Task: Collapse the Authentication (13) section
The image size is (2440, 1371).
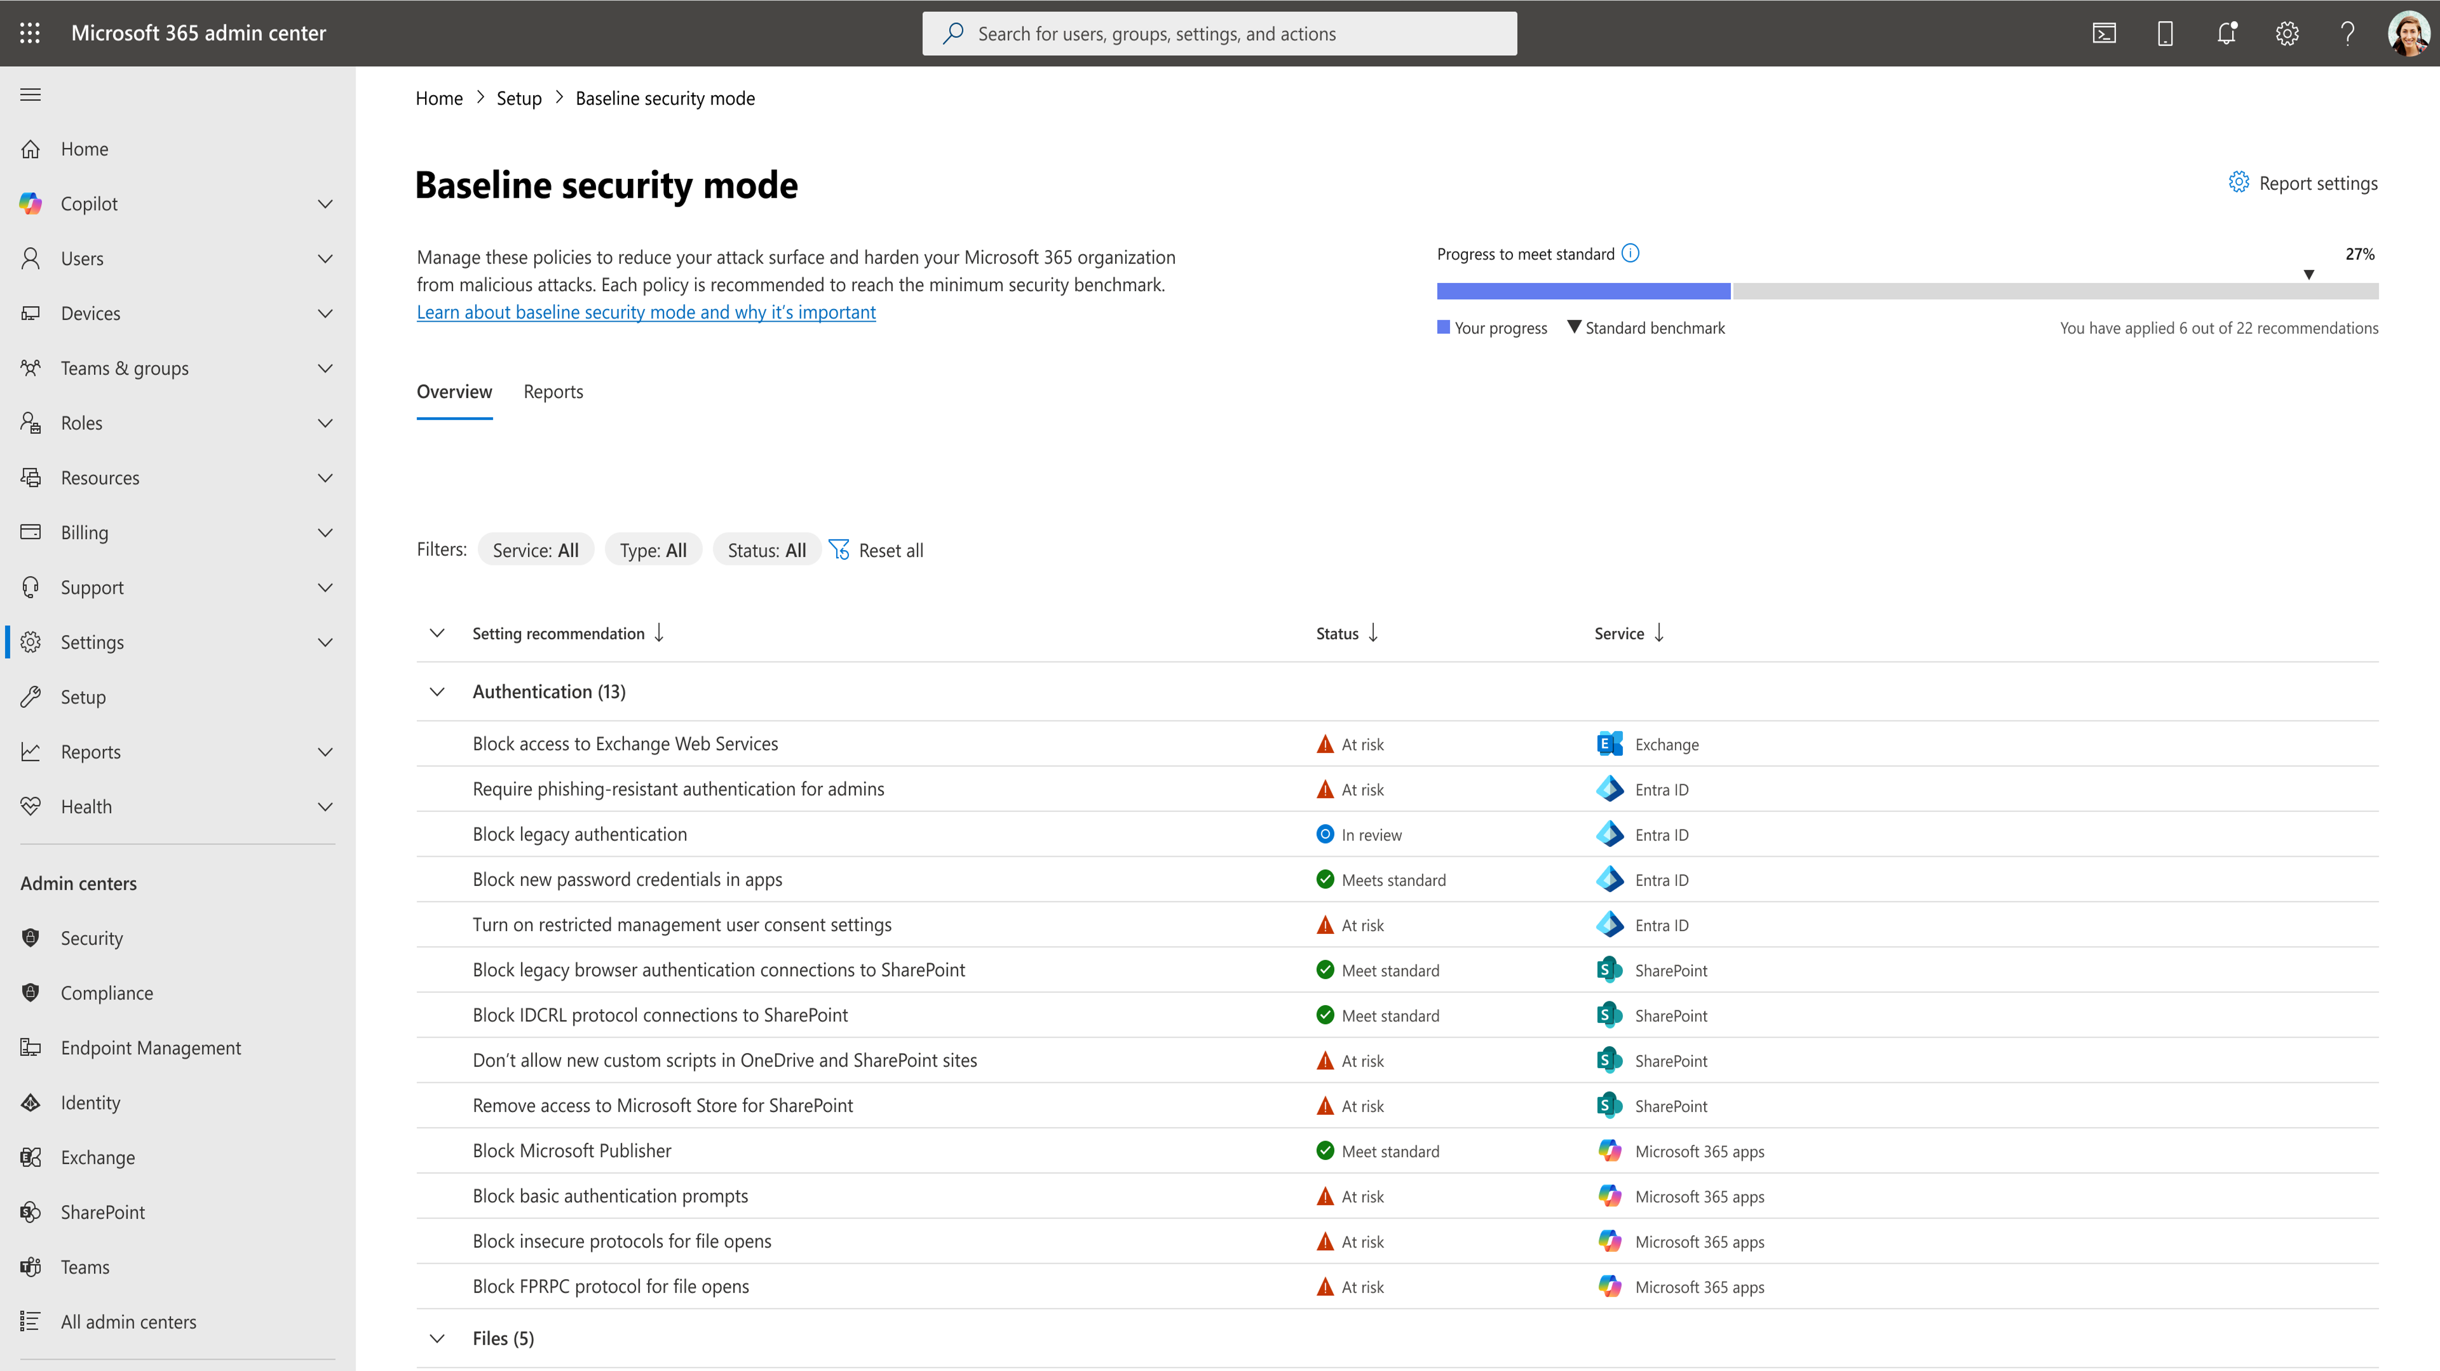Action: coord(437,691)
